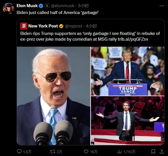Click the New York Post account name
This screenshot has width=168, height=156.
point(43,26)
